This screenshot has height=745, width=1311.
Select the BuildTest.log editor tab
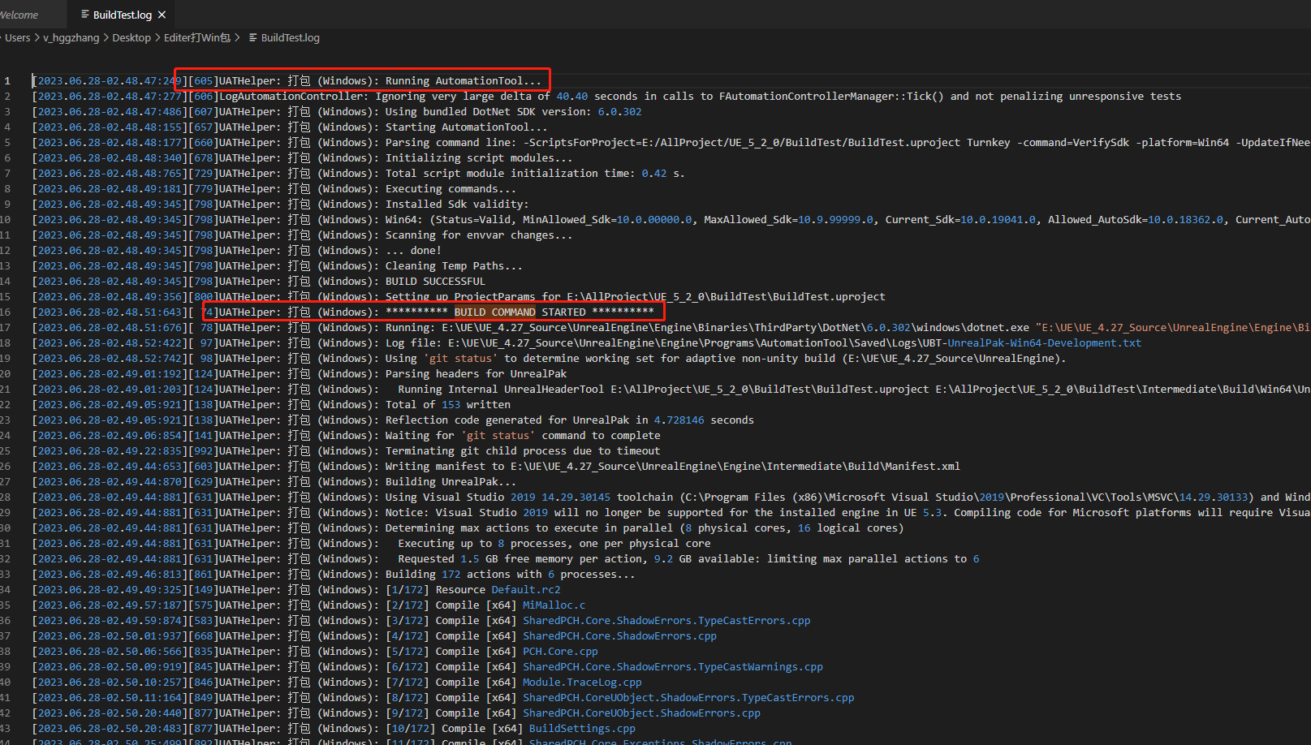pos(122,15)
